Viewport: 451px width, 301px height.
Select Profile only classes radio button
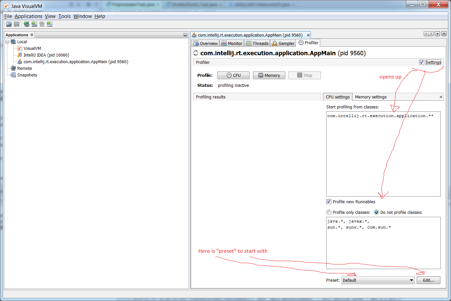point(329,212)
